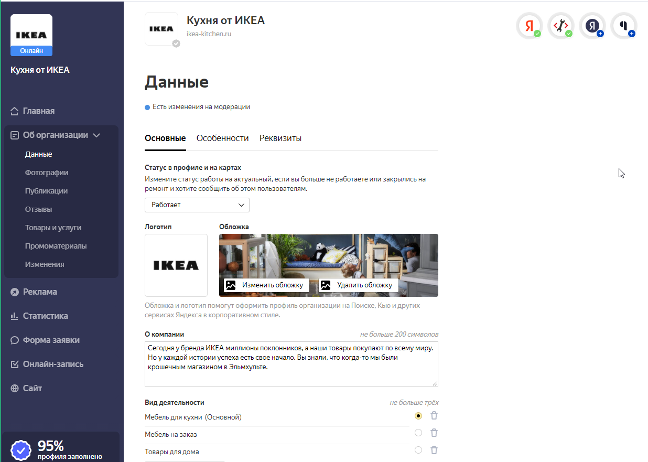
Task: Delete the Товары для дома activity
Action: 434,450
